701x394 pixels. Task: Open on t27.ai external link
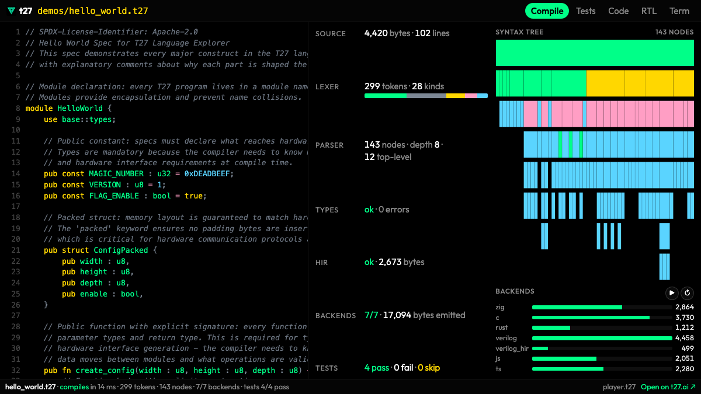[x=668, y=387]
